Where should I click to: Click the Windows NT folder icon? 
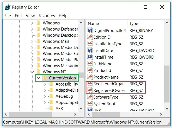coord(38,72)
